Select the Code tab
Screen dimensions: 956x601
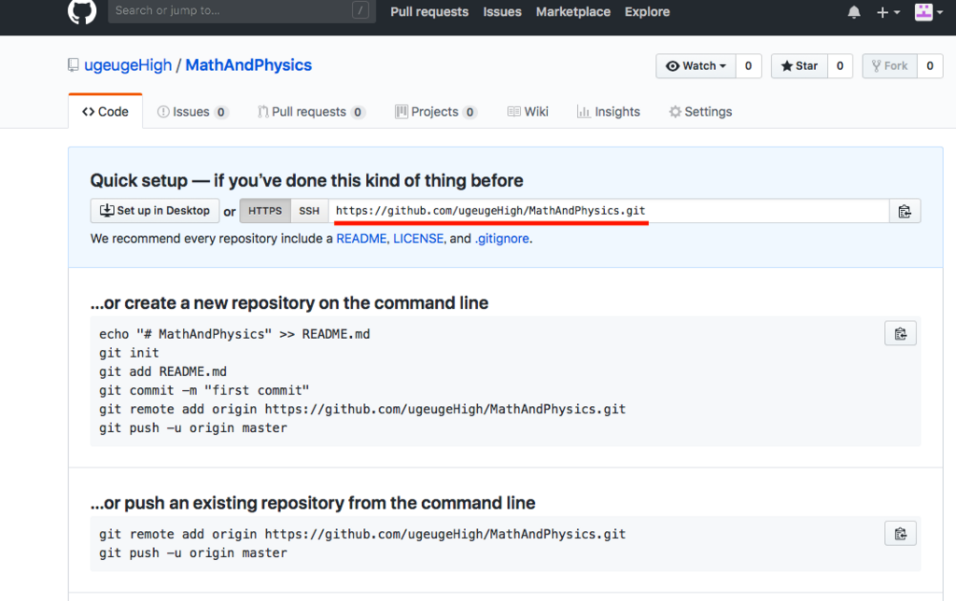(x=105, y=112)
